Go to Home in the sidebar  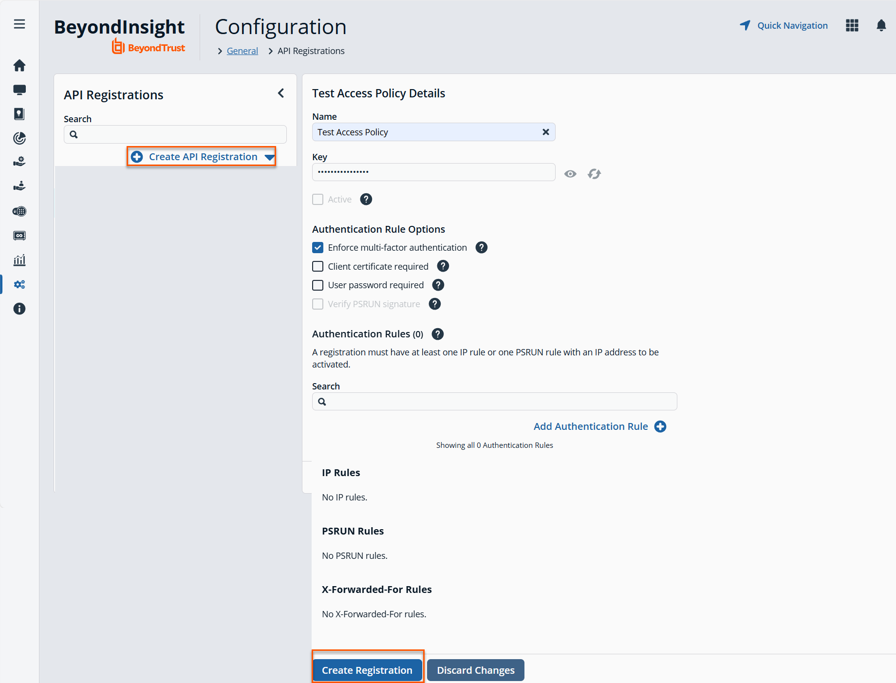pyautogui.click(x=19, y=65)
